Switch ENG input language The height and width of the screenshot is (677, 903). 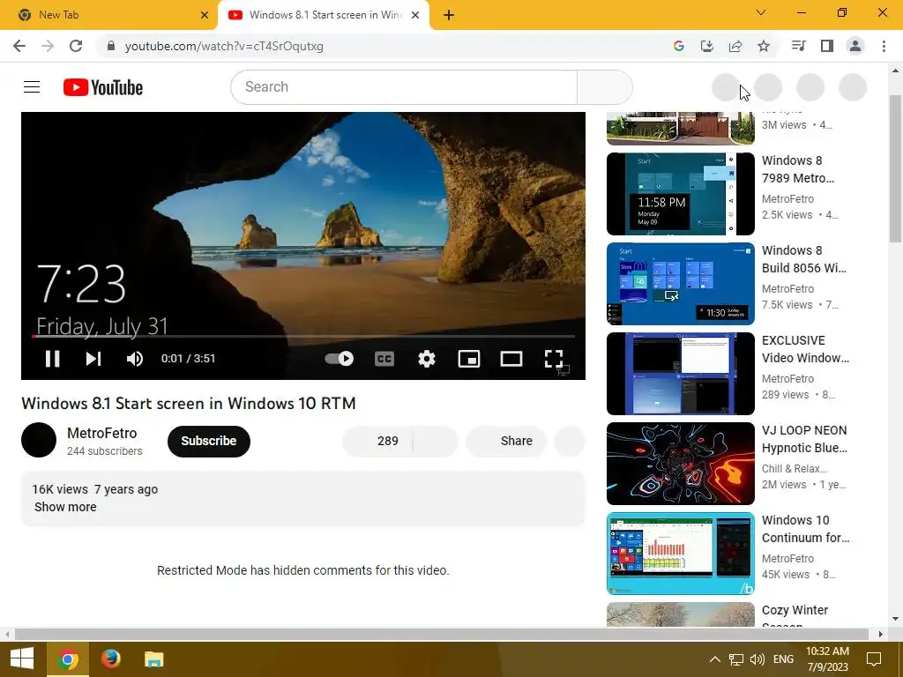(783, 659)
